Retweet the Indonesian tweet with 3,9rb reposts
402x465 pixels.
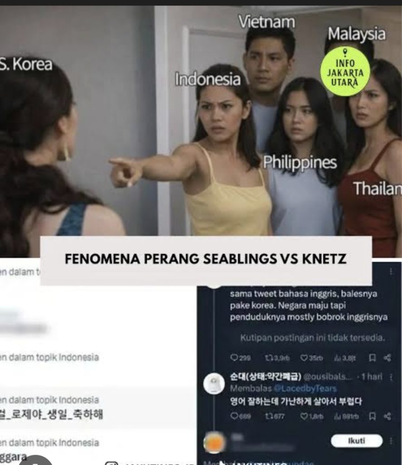coord(277,358)
